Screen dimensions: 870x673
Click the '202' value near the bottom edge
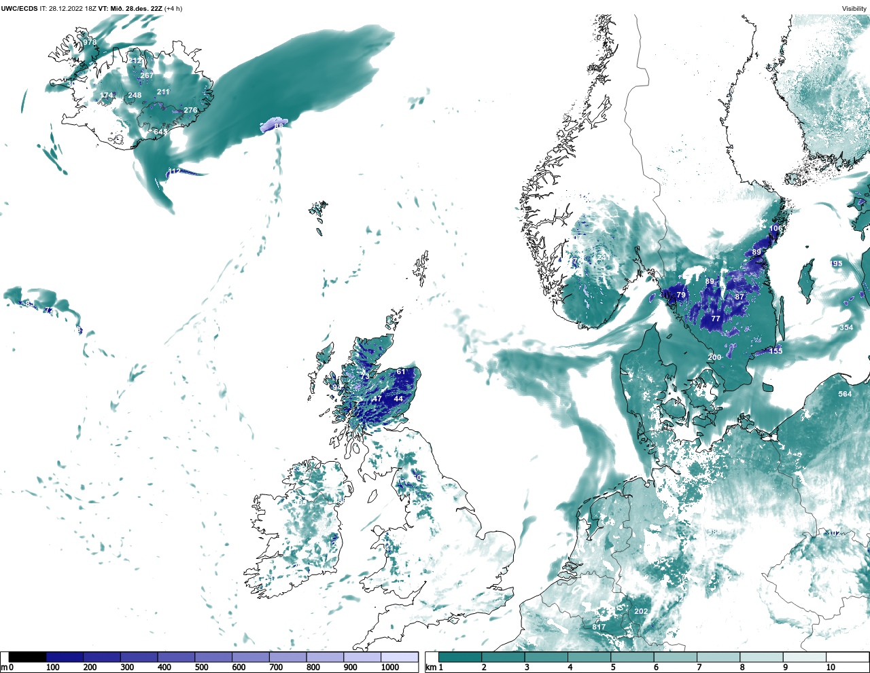click(x=641, y=611)
